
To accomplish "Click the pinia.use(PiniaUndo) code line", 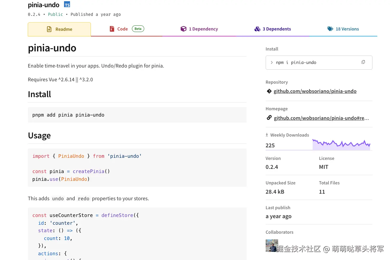I will click(x=61, y=179).
